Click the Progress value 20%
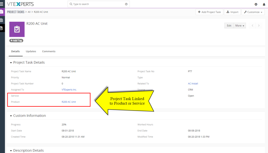 point(64,125)
